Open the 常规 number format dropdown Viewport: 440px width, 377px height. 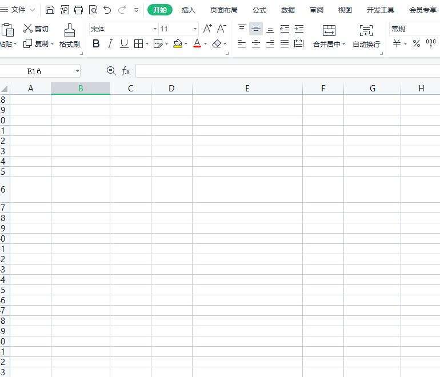click(x=414, y=29)
